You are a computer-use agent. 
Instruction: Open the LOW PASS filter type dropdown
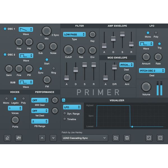point(74,34)
